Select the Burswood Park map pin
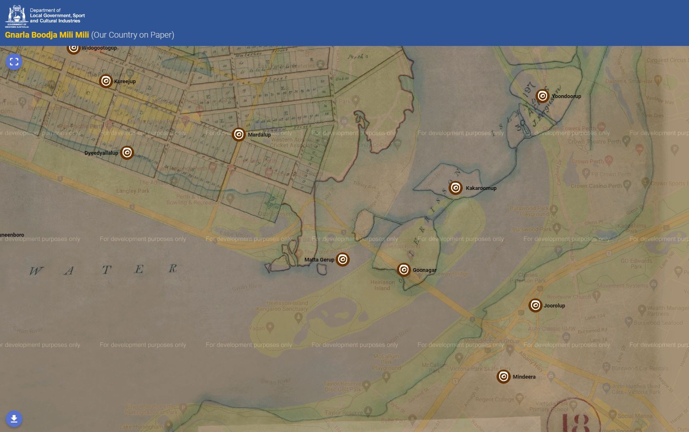689x432 pixels. point(557,228)
